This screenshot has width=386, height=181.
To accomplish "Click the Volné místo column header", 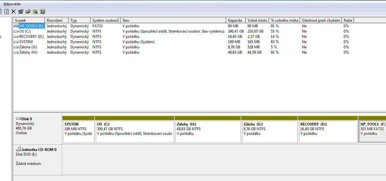I will [257, 20].
